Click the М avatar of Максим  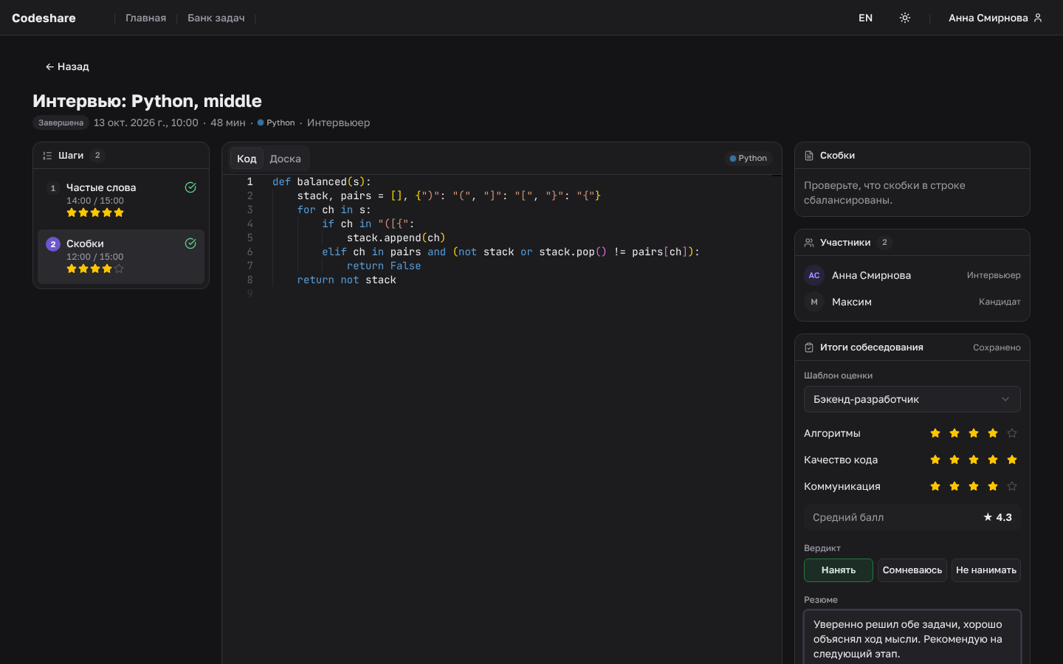pyautogui.click(x=814, y=302)
